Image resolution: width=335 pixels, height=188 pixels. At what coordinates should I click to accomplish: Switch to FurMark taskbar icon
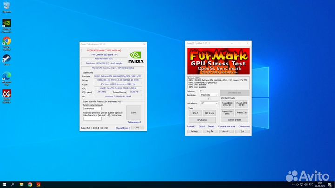click(x=39, y=185)
